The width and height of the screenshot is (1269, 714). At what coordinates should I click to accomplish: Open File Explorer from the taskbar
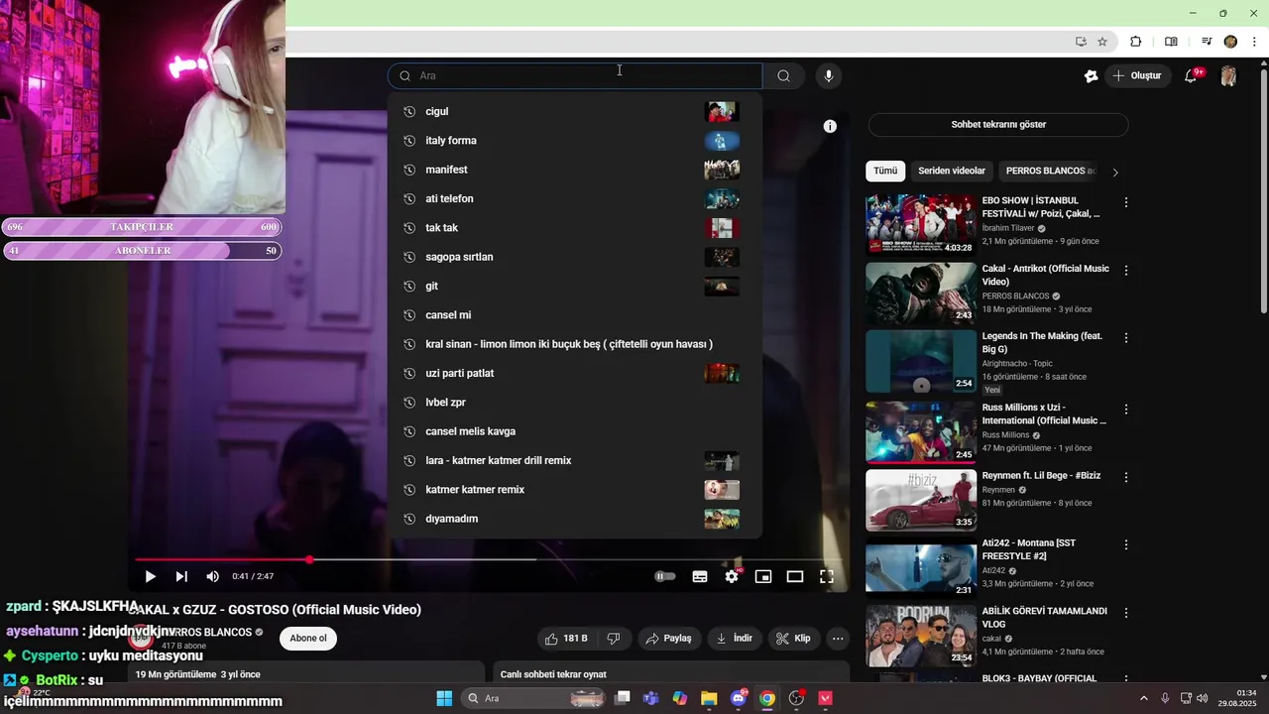pos(709,698)
